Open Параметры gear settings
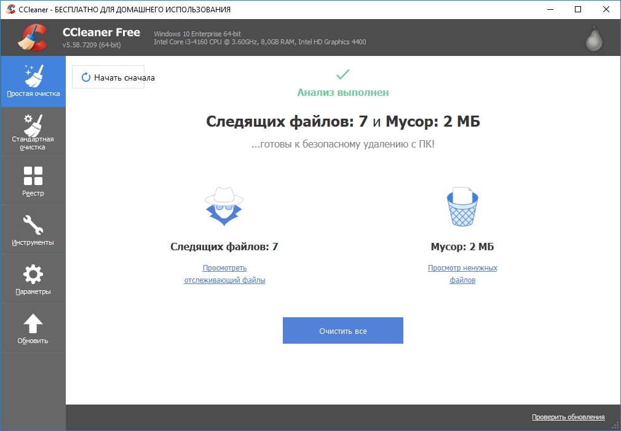621x431 pixels. (x=33, y=279)
